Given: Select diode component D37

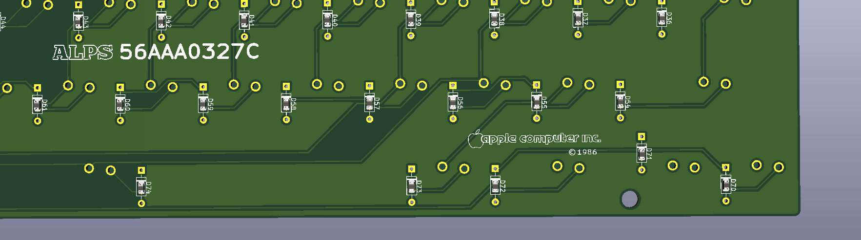Looking at the screenshot, I should pos(578,18).
